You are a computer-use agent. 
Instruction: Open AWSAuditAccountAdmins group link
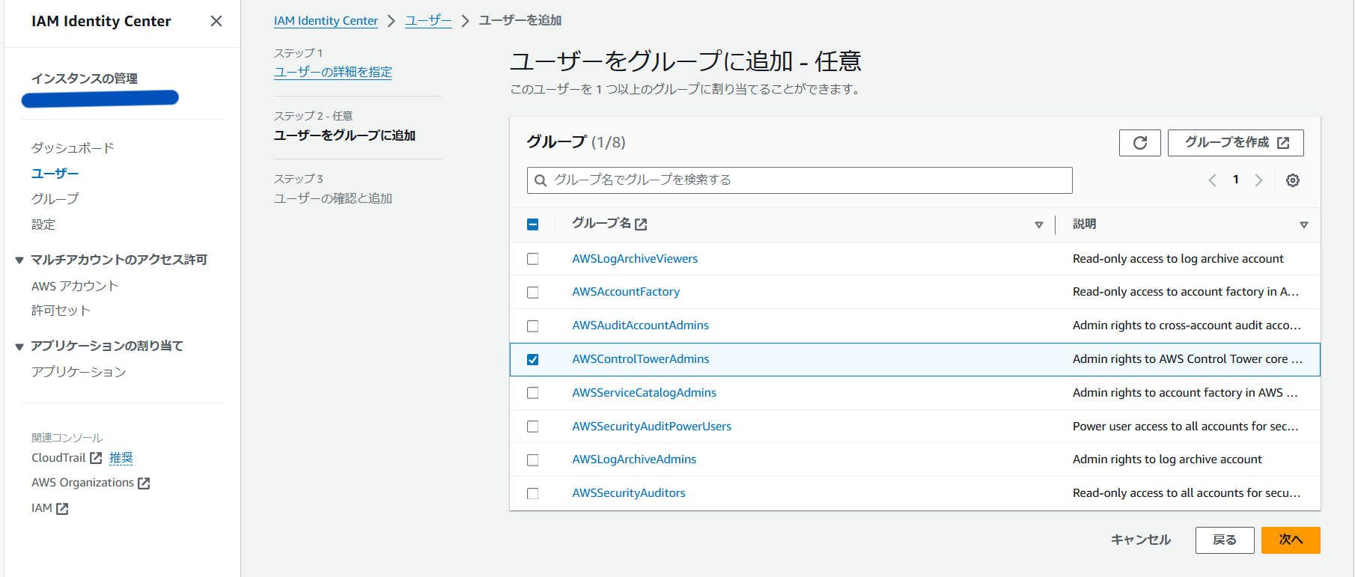coord(641,326)
